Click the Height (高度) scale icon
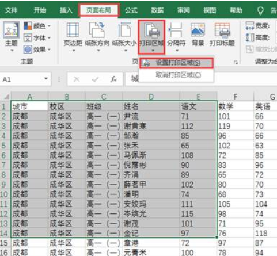277x256 pixels. pos(249,37)
